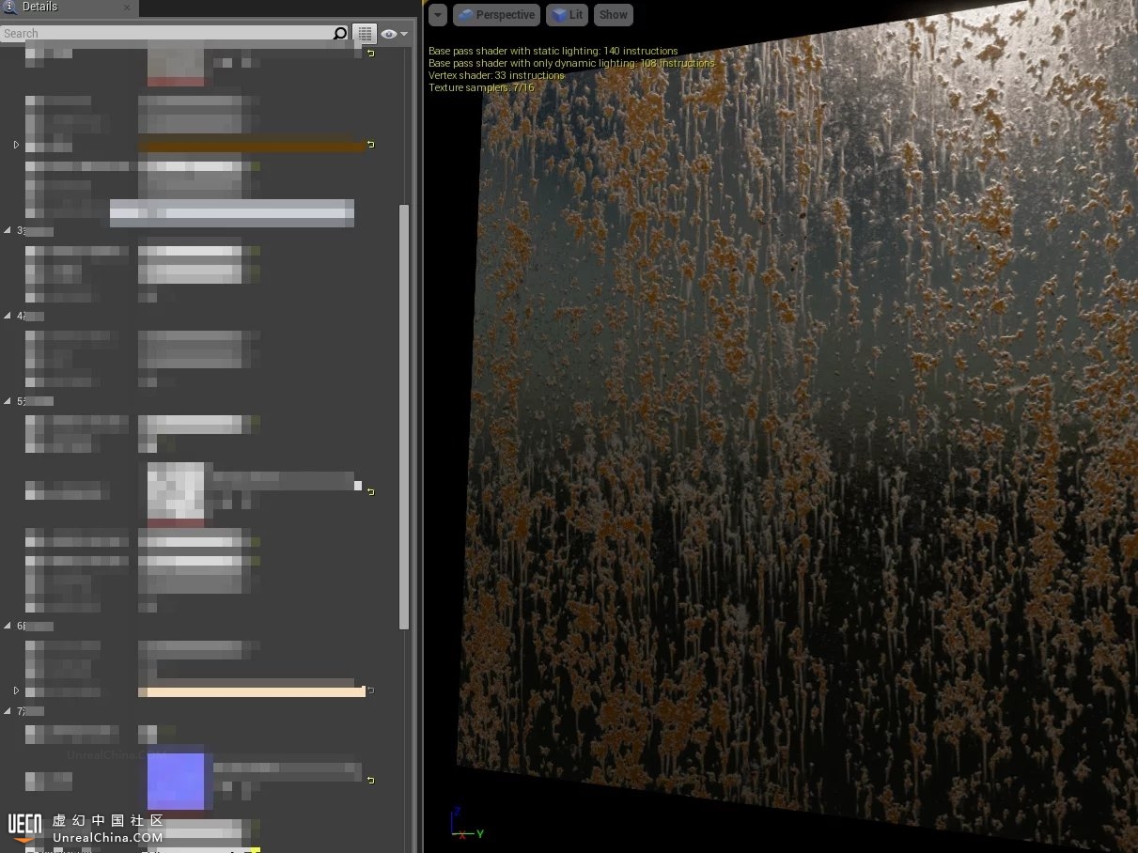Click the Lit view mode button

pyautogui.click(x=567, y=15)
